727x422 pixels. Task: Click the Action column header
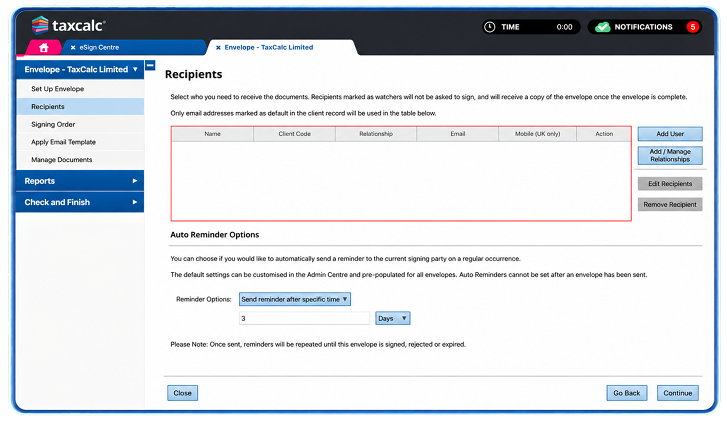pyautogui.click(x=604, y=134)
